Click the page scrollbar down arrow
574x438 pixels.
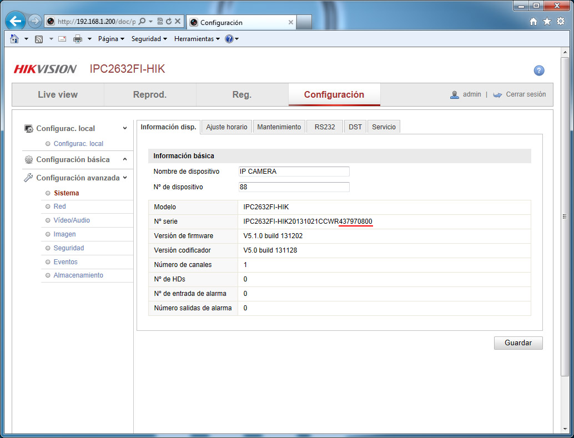click(565, 429)
